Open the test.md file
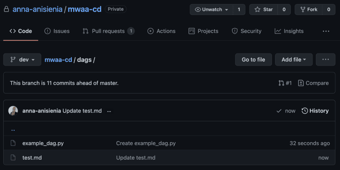This screenshot has width=340, height=170. coord(32,158)
